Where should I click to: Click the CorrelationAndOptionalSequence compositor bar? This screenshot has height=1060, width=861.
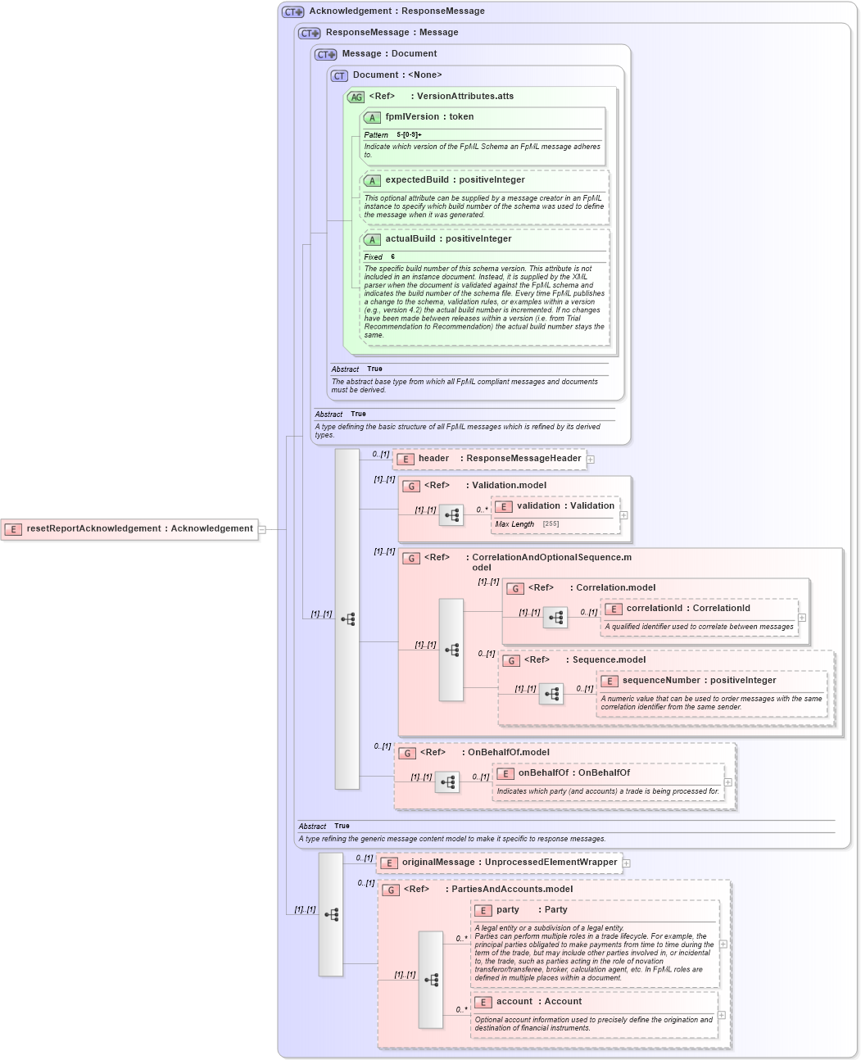(451, 650)
